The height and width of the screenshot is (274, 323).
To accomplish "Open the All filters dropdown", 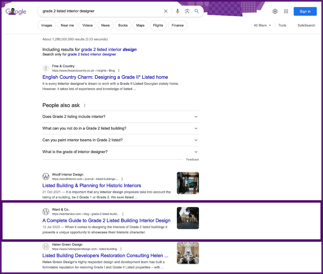I will coord(262,25).
